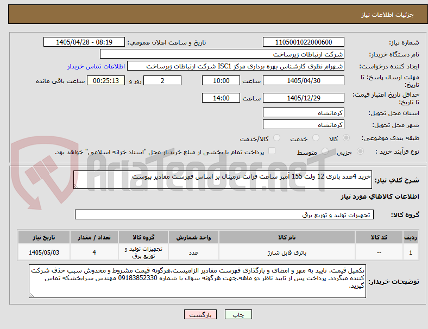Select the کالا/خدمت radio button
The height and width of the screenshot is (329, 428).
click(x=277, y=138)
